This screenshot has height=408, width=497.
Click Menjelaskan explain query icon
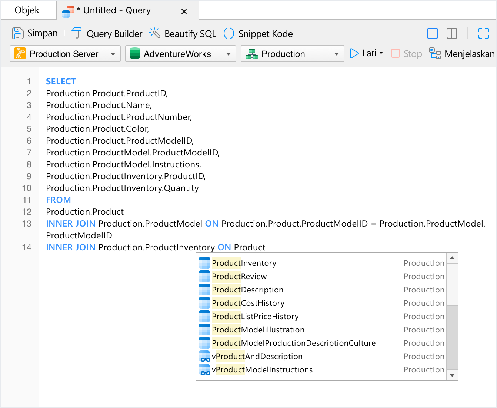pos(434,54)
